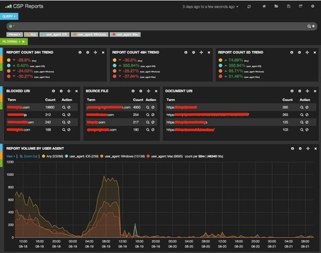Toggle the user_agent: Windows pinned query

(89, 34)
